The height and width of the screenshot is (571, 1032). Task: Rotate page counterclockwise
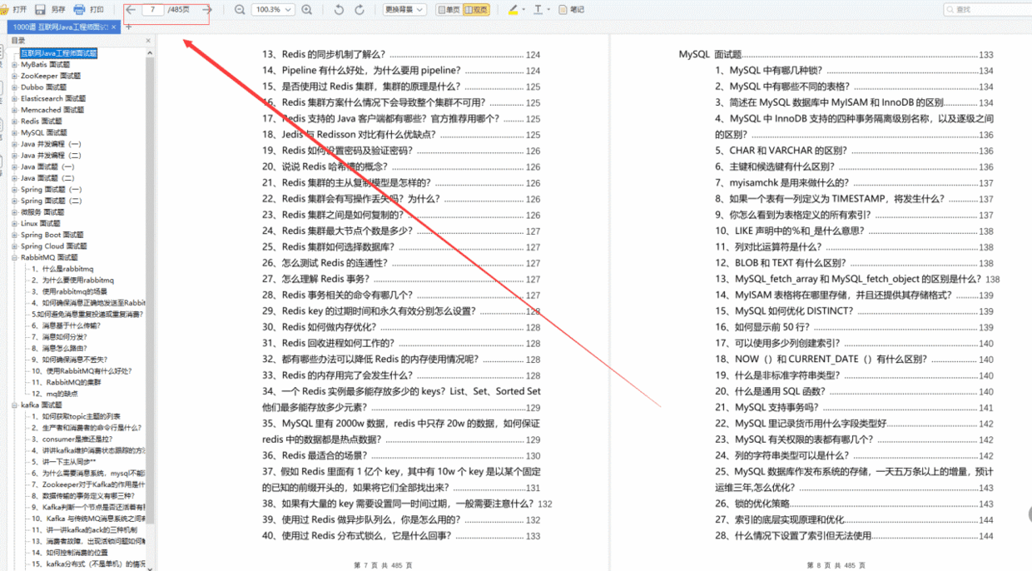339,9
